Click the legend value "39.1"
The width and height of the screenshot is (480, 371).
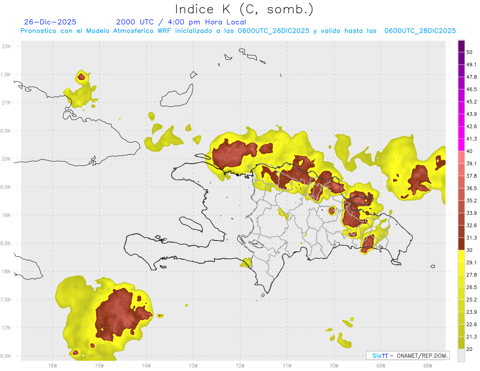click(472, 163)
